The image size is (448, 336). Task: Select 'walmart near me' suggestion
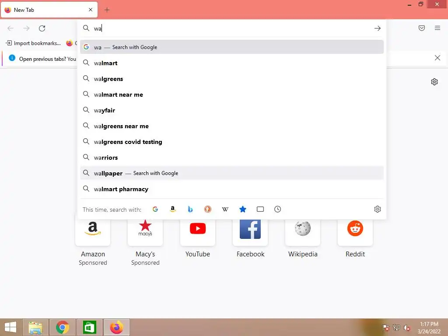point(232,94)
